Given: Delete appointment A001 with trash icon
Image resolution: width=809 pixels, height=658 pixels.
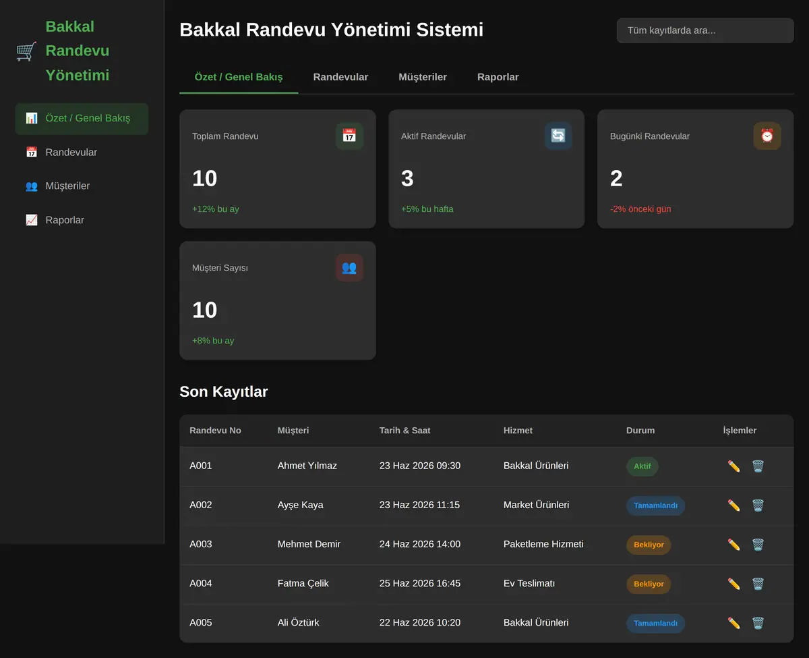Looking at the screenshot, I should [x=758, y=466].
